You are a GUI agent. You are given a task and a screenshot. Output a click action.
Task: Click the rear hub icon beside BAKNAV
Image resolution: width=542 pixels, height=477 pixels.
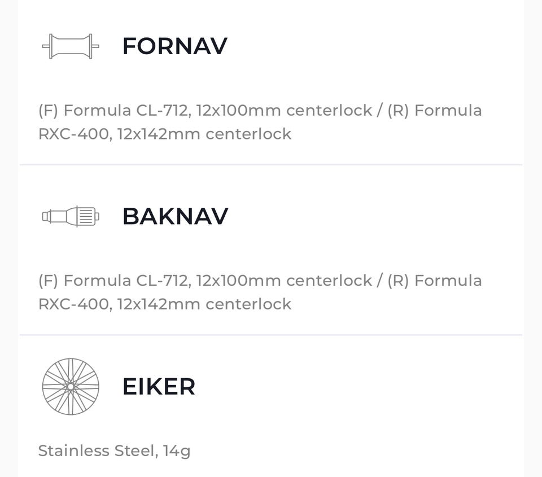[71, 216]
